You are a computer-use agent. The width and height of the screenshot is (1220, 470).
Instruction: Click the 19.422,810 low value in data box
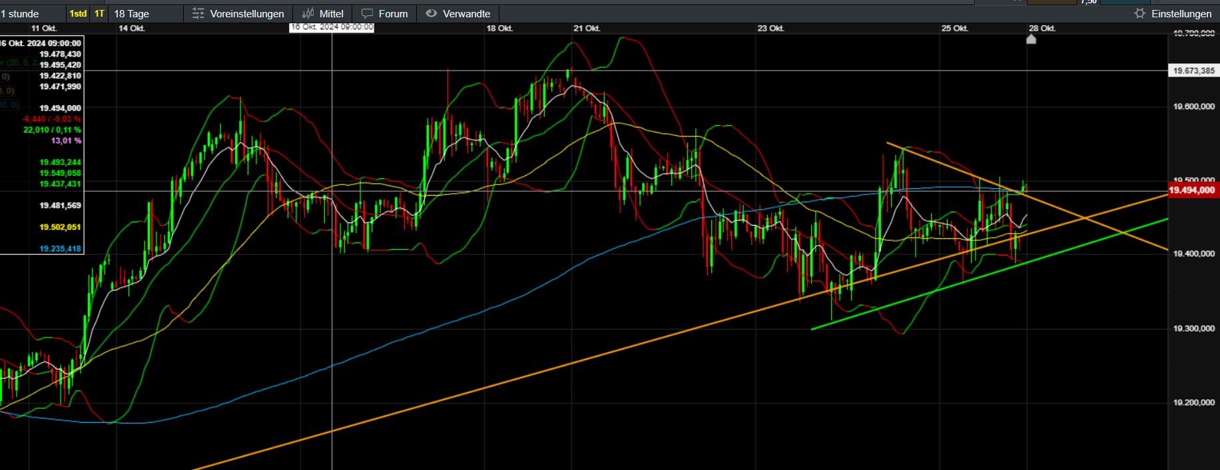pos(60,76)
